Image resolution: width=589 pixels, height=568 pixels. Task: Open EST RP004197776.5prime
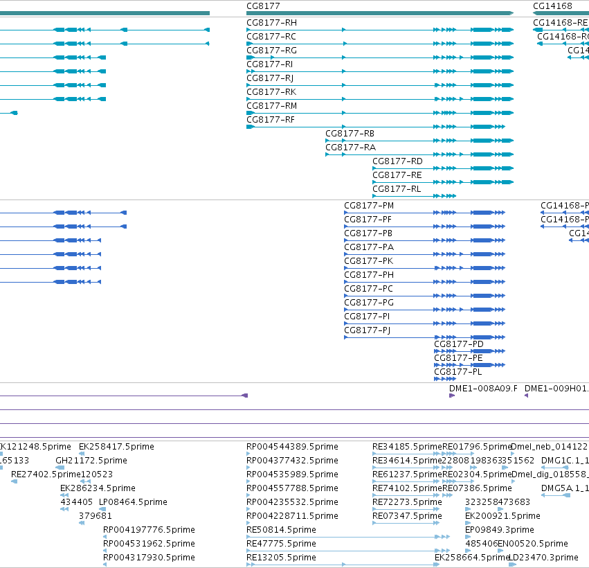149,530
